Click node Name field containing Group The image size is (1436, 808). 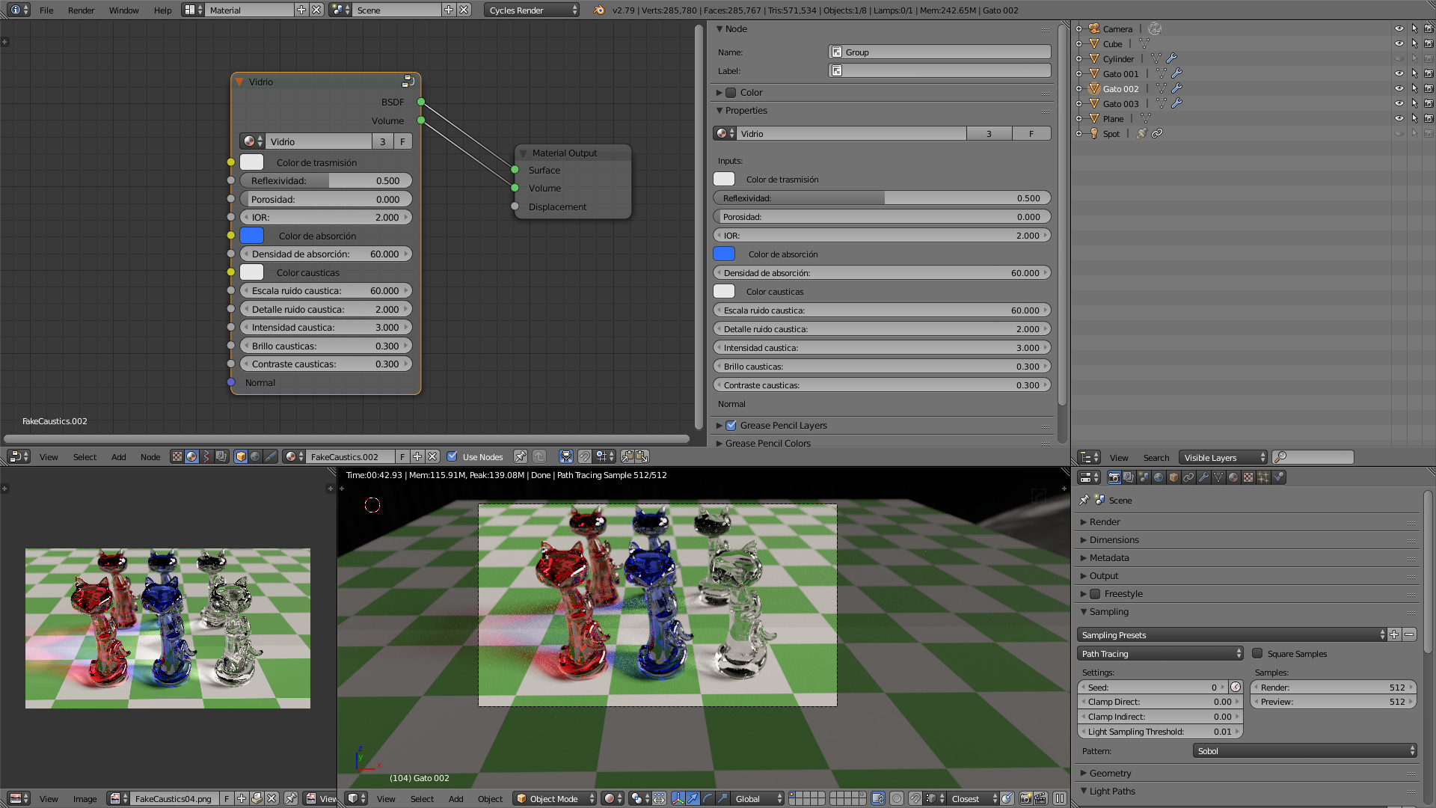coord(939,52)
